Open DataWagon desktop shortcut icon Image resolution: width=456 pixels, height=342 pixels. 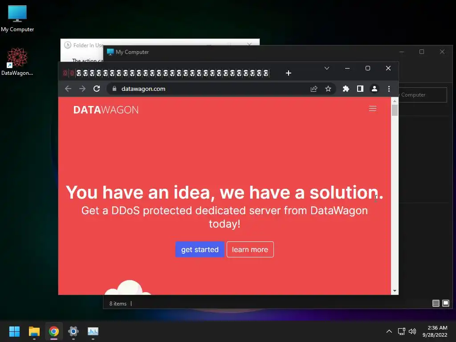tap(17, 61)
